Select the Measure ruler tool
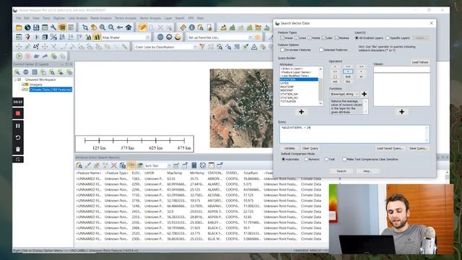Screen dimensions: 462x260 183,27
